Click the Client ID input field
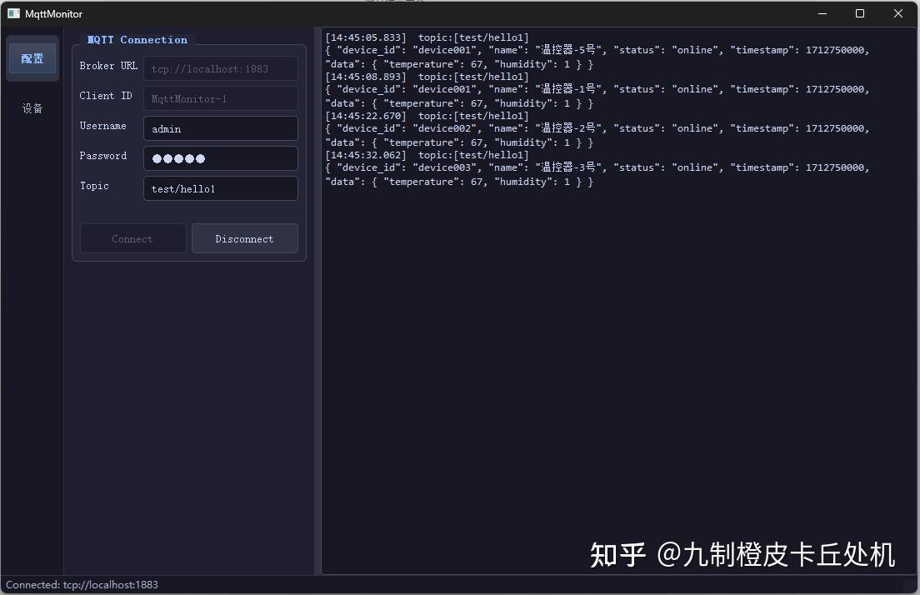This screenshot has width=920, height=595. (x=221, y=98)
